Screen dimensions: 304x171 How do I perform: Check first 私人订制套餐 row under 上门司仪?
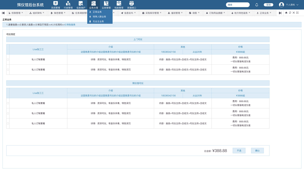(8, 60)
